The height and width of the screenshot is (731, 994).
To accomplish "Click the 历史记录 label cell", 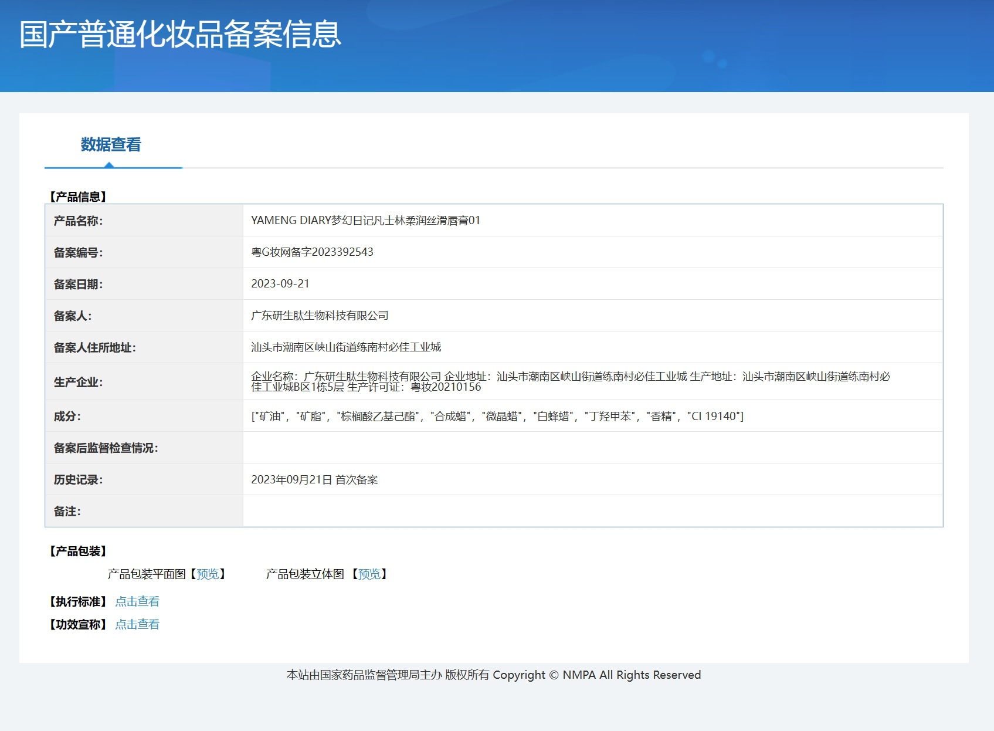I will (144, 479).
